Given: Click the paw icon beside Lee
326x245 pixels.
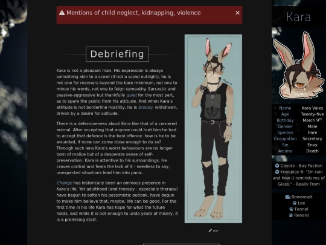Looking at the screenshot, I should coord(295,203).
